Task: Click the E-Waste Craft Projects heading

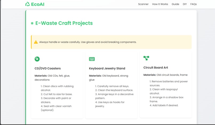Action: point(64,23)
